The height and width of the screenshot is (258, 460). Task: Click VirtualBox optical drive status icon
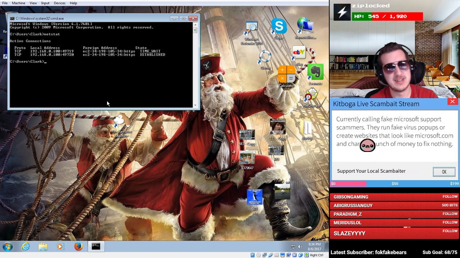[259, 255]
